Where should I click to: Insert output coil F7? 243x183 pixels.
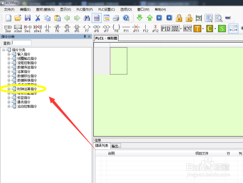87,29
